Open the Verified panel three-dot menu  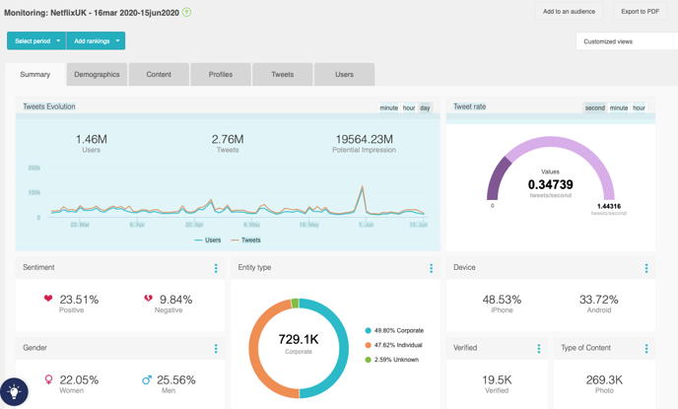(x=539, y=349)
